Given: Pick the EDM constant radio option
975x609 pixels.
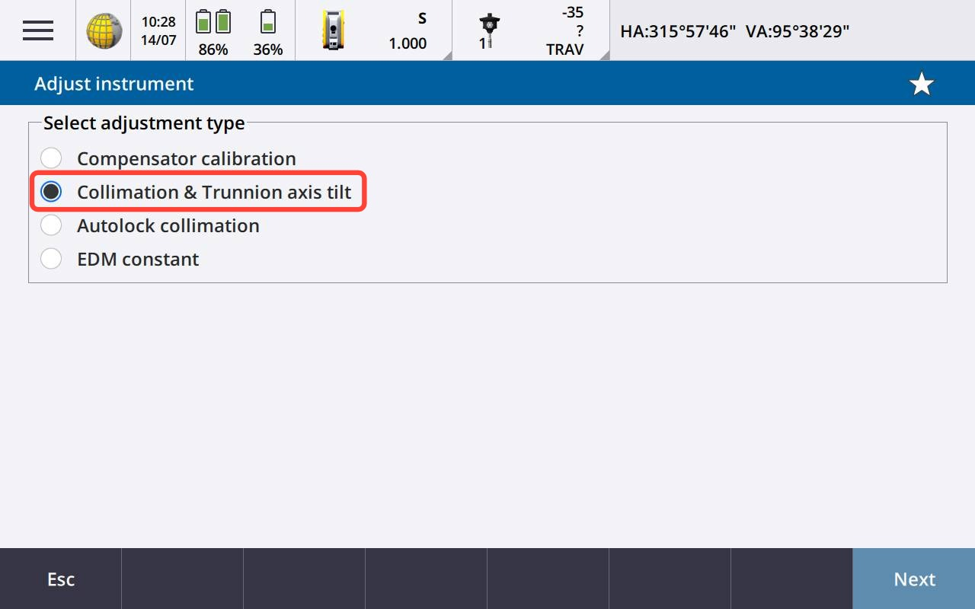Looking at the screenshot, I should coord(51,259).
